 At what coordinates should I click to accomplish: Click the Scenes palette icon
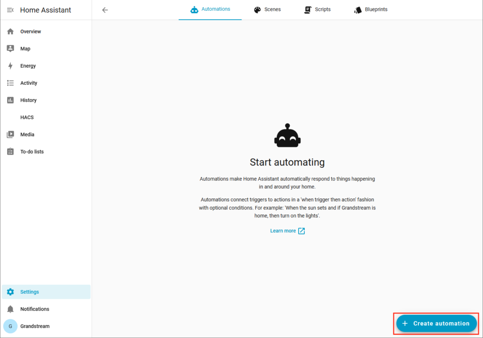pyautogui.click(x=258, y=10)
